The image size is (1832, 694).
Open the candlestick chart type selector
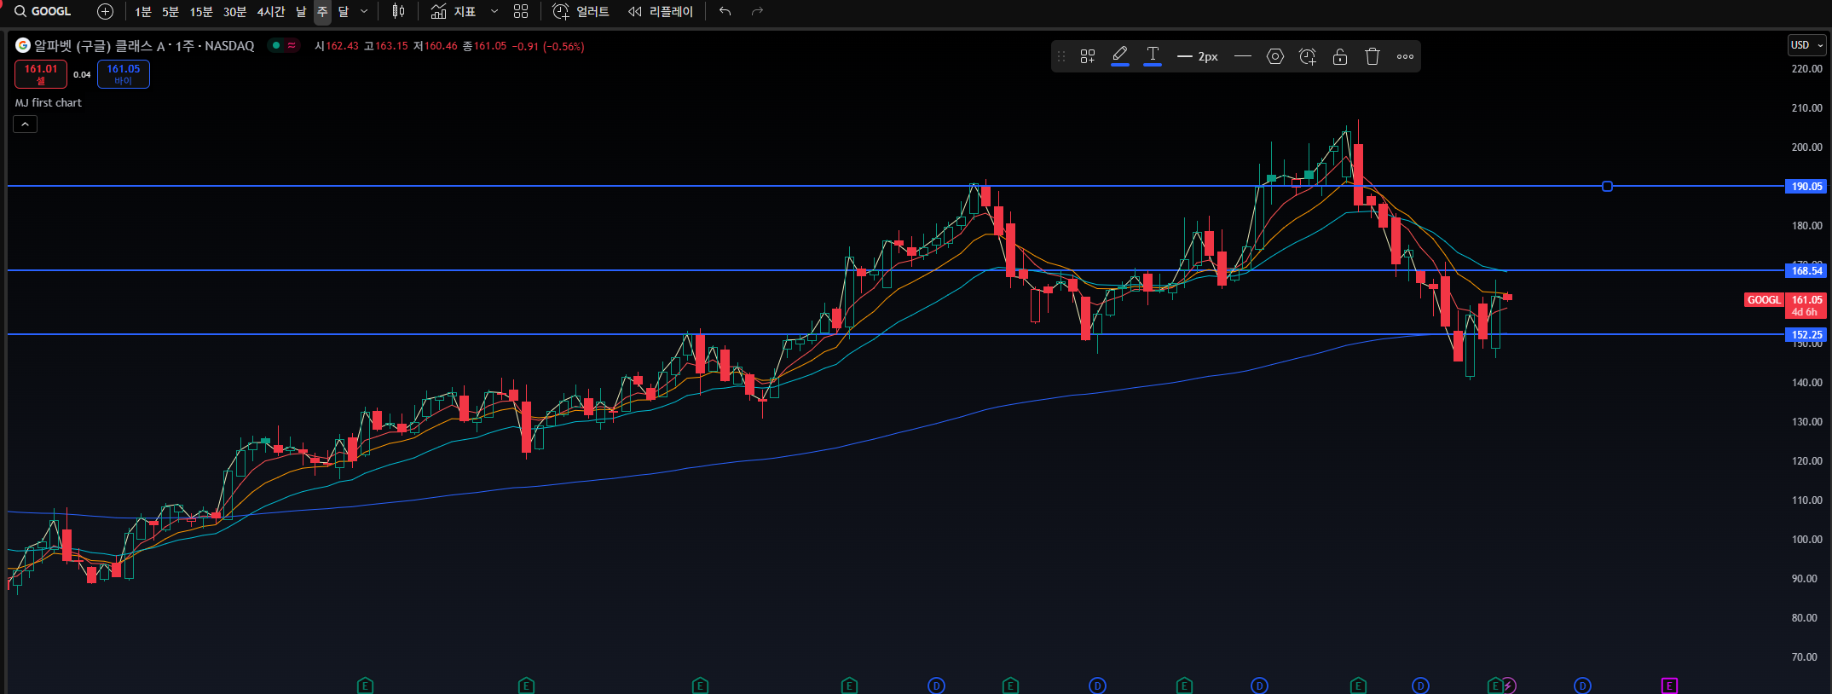(x=398, y=11)
